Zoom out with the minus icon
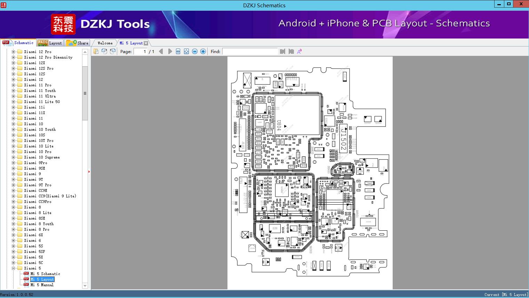Image resolution: width=529 pixels, height=298 pixels. coord(195,51)
